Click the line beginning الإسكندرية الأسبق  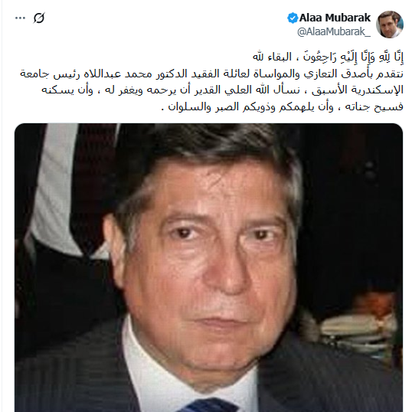222,90
